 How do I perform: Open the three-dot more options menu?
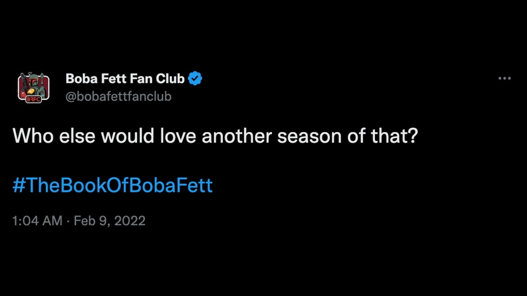coord(504,78)
